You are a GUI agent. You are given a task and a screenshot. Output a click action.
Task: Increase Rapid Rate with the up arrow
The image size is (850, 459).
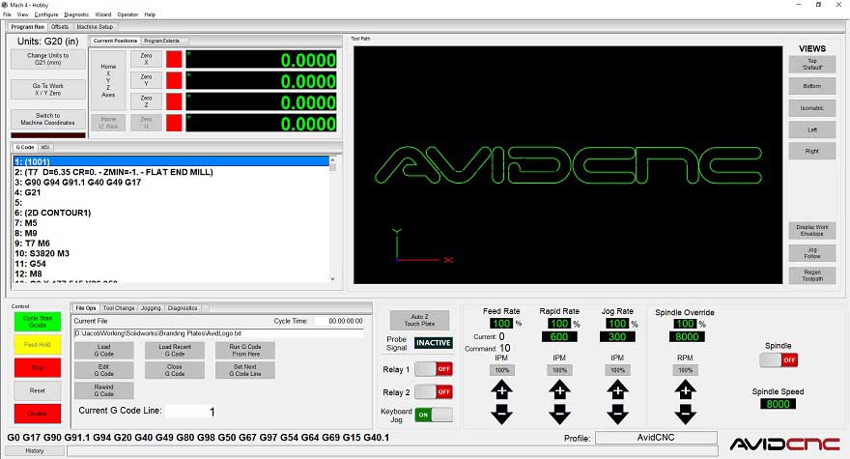pyautogui.click(x=559, y=389)
